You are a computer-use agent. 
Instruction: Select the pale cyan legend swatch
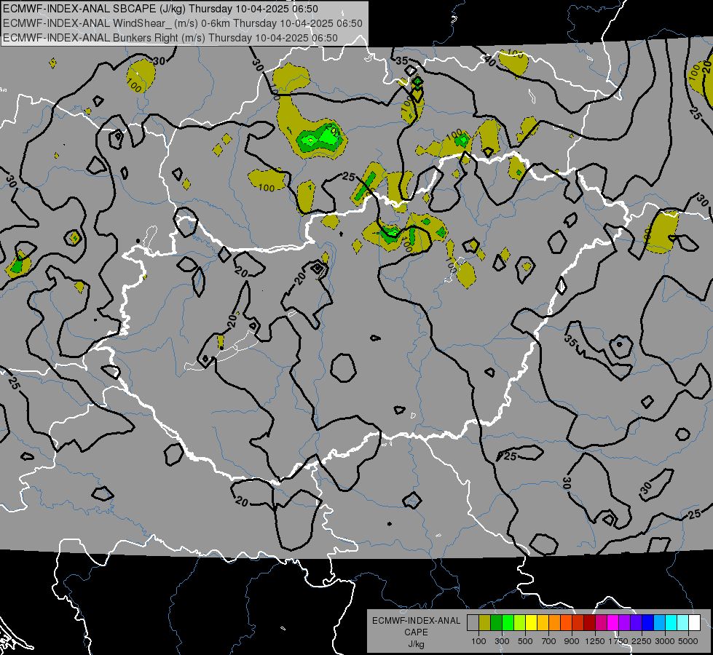(683, 623)
